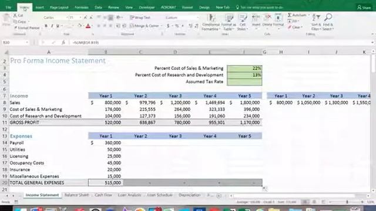Collapse the ribbon with the caret arrow

372,34
